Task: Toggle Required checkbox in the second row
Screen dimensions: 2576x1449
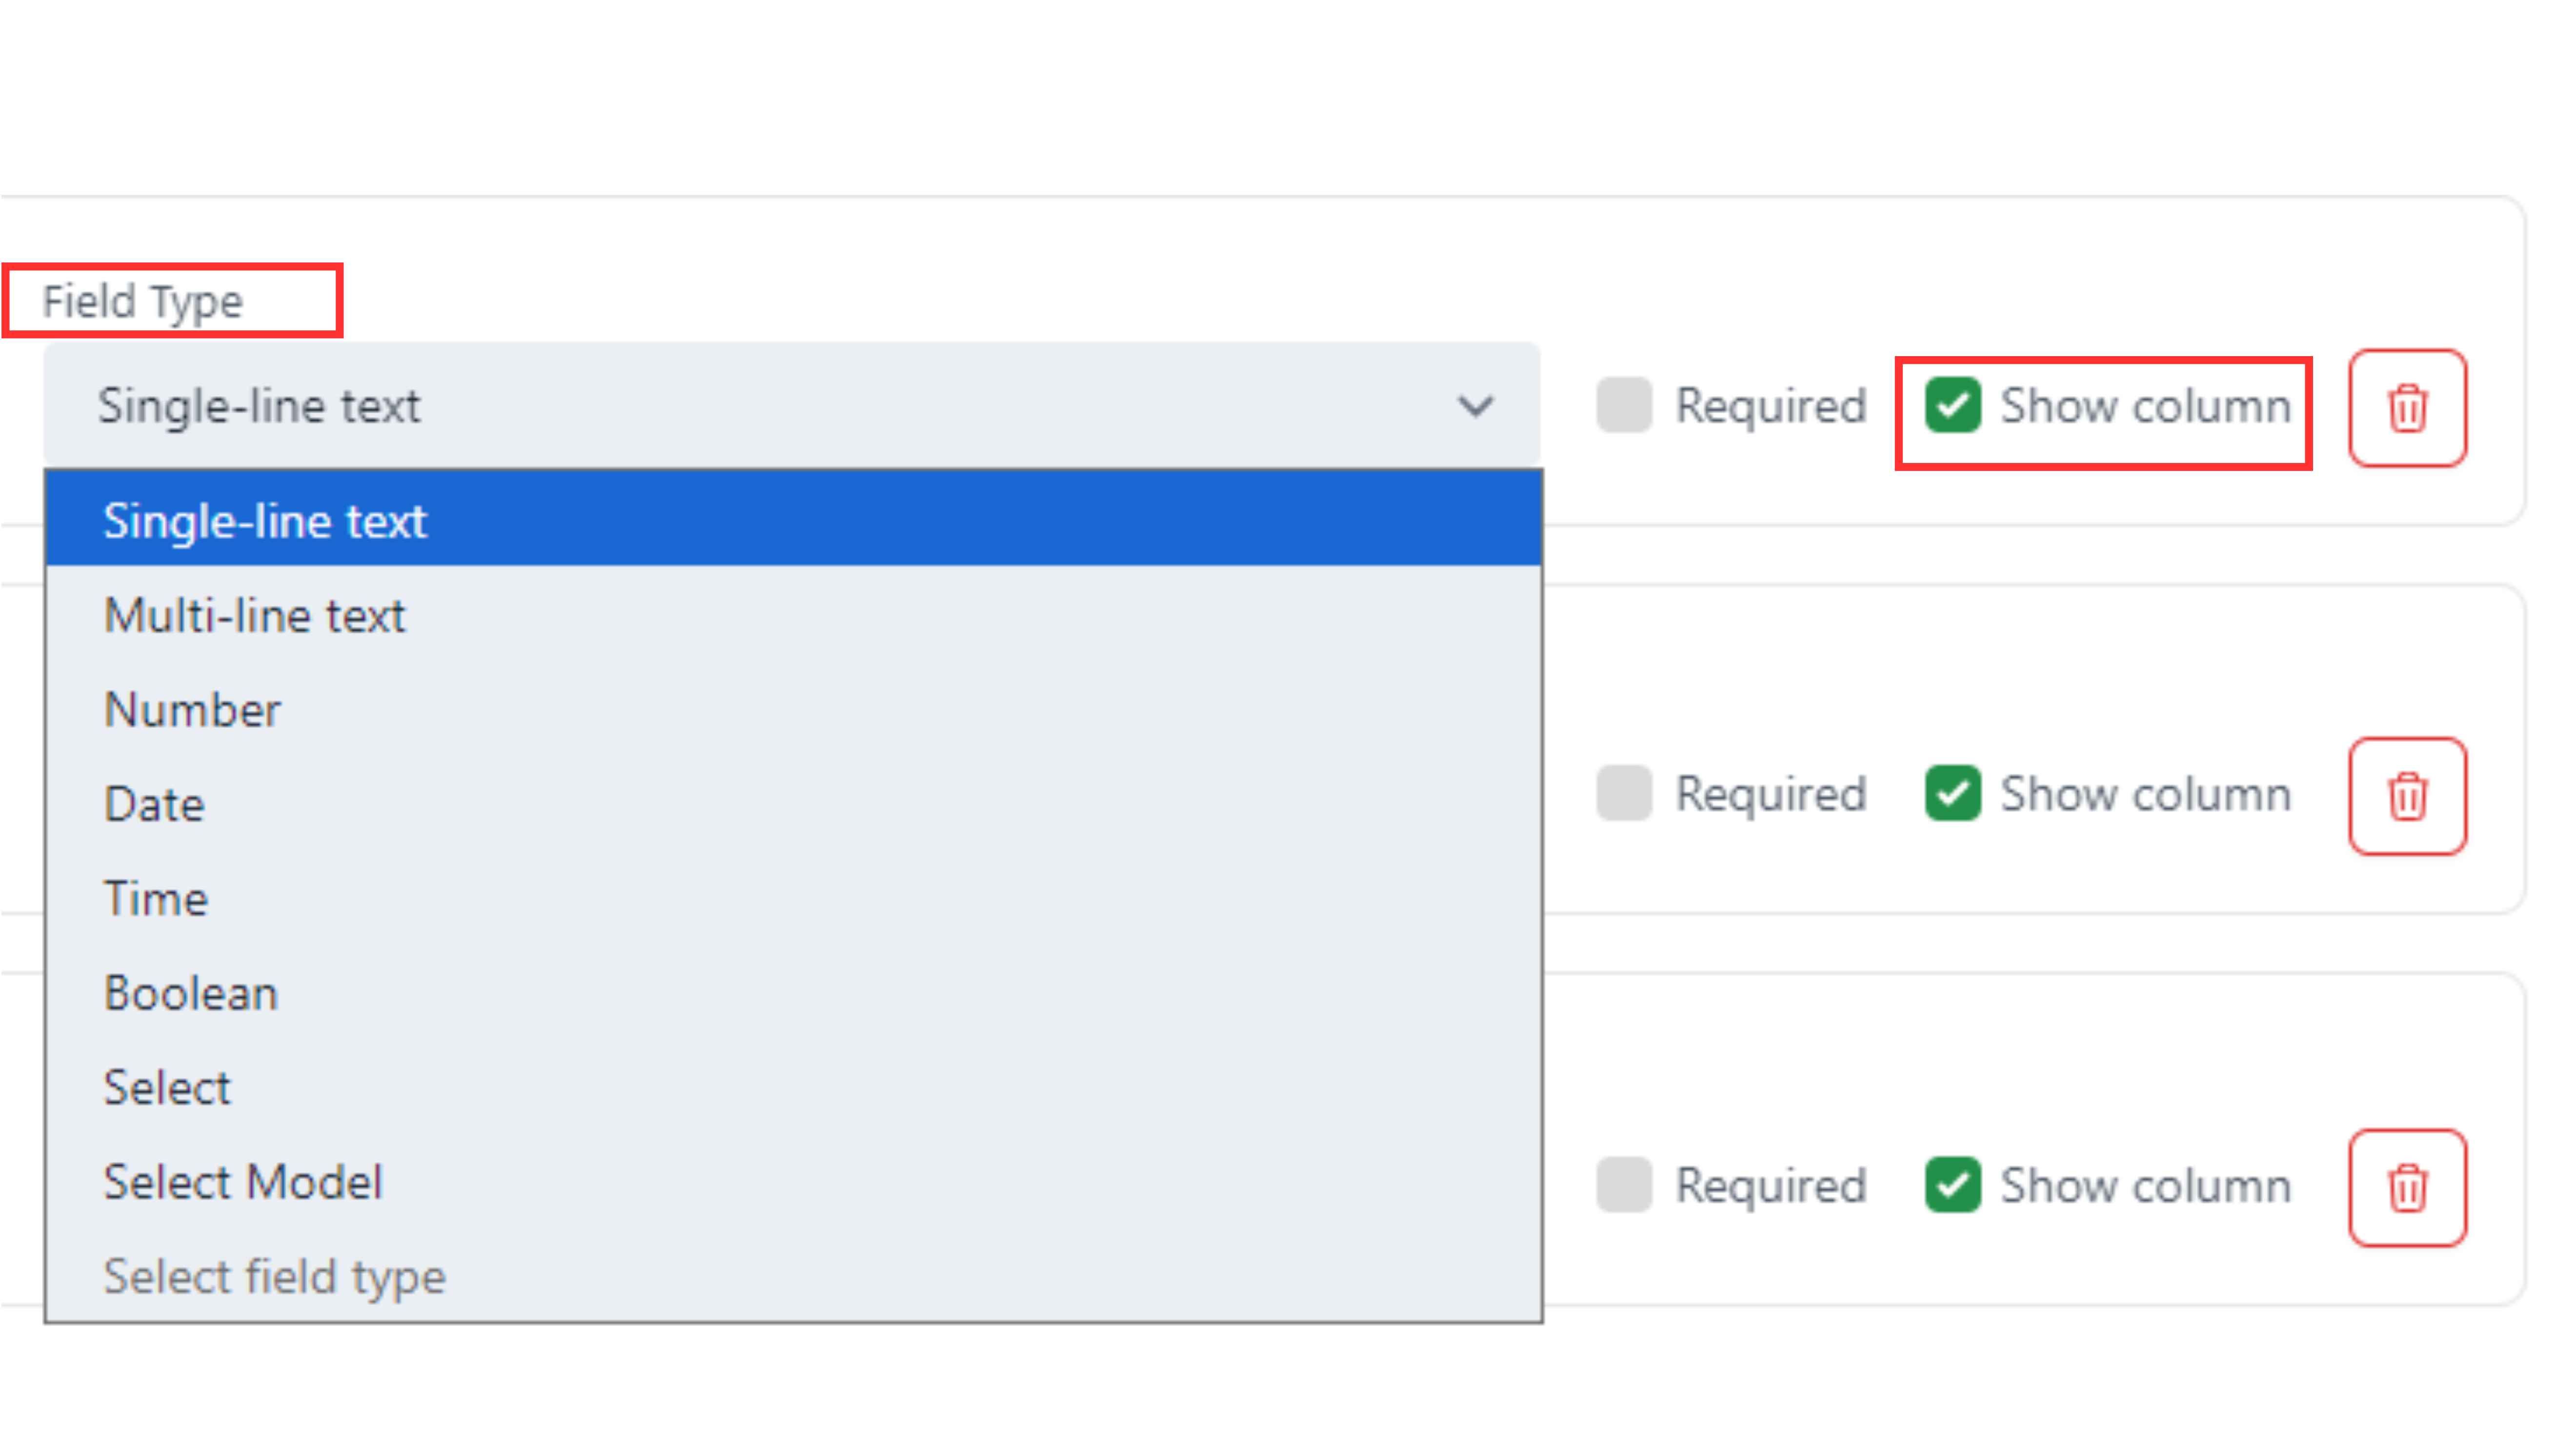Action: tap(1623, 794)
